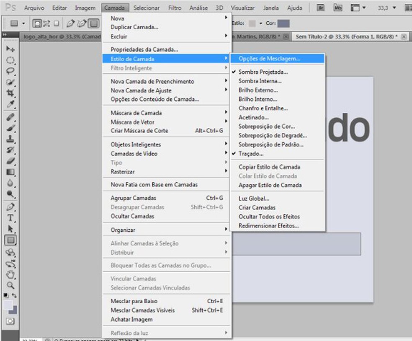
Task: Choose Apagar Estilo de Camada
Action: 278,185
